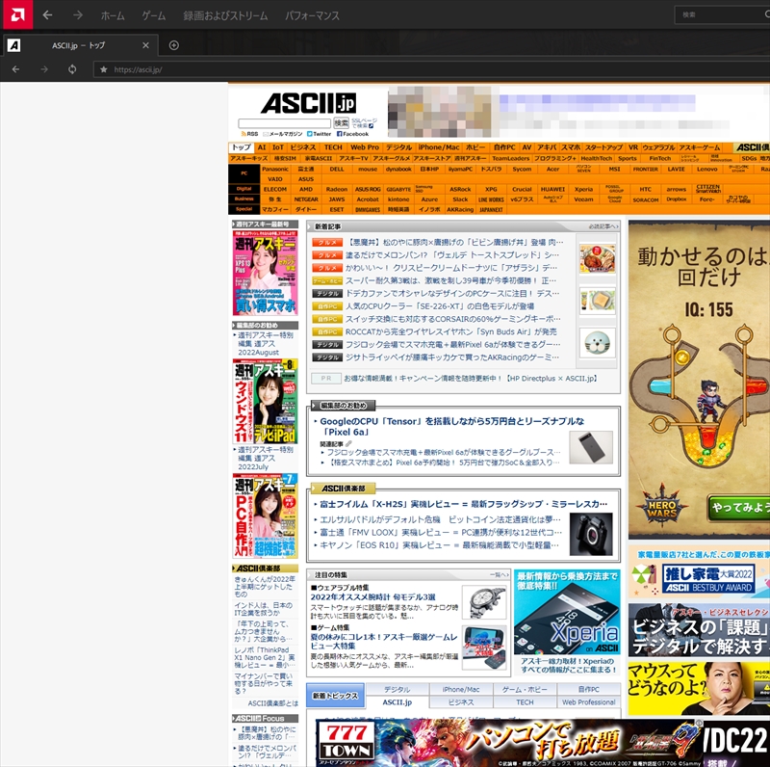The width and height of the screenshot is (770, 767).
Task: Click the ASCII.jp site search box
Action: click(284, 123)
